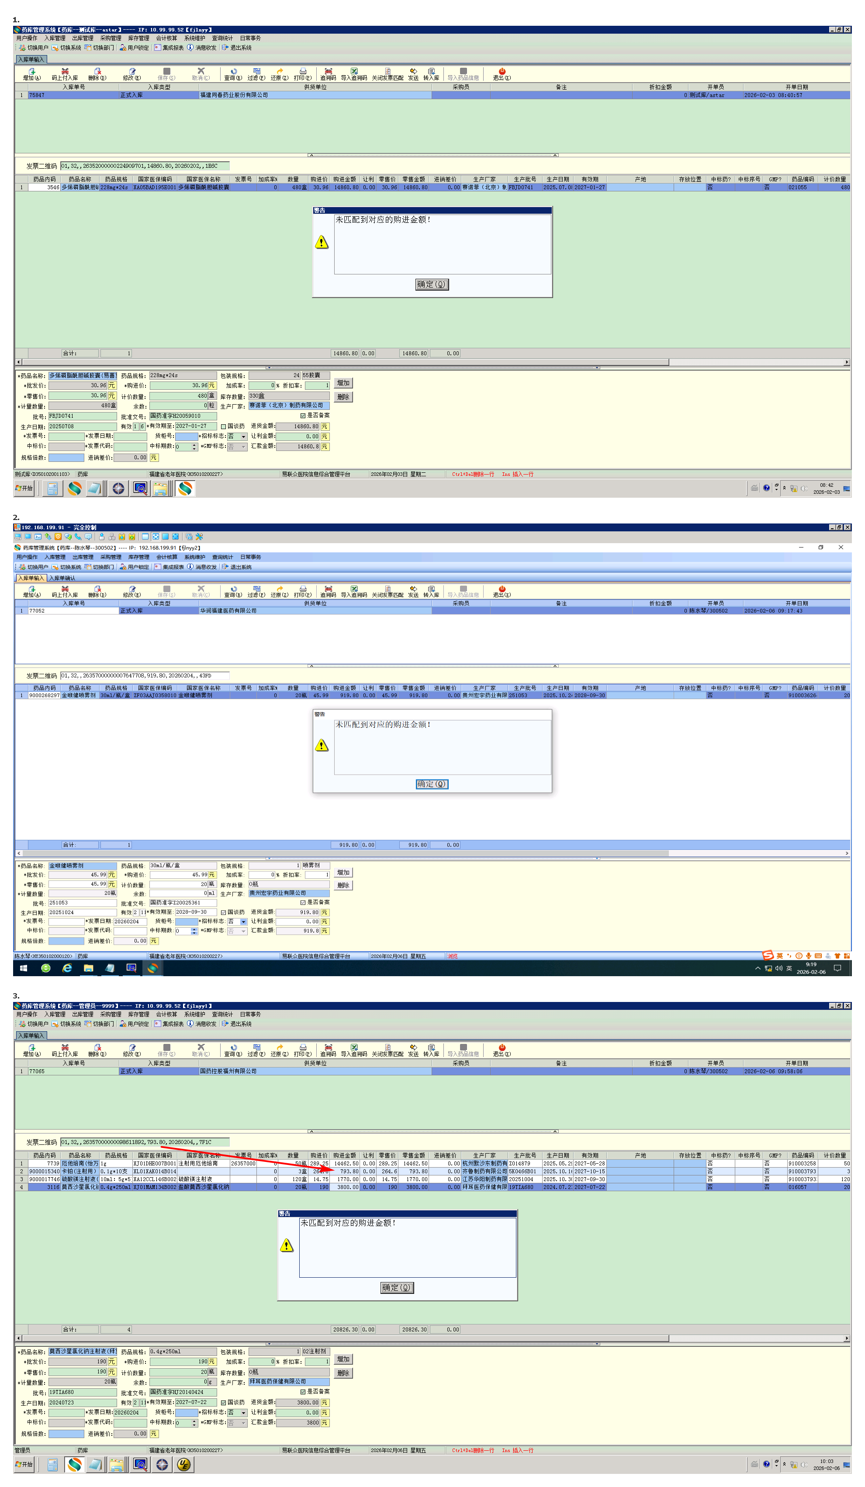Click 中标期数 spinner arrows in second screenshot
This screenshot has width=865, height=1487.
[x=194, y=931]
